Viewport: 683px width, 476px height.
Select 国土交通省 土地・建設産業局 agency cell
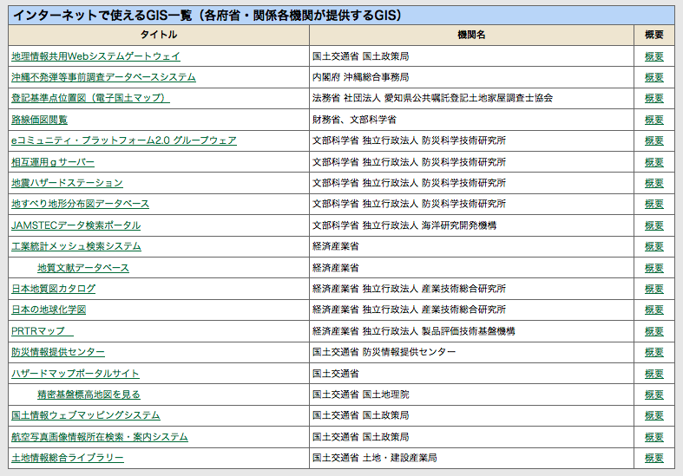(472, 458)
